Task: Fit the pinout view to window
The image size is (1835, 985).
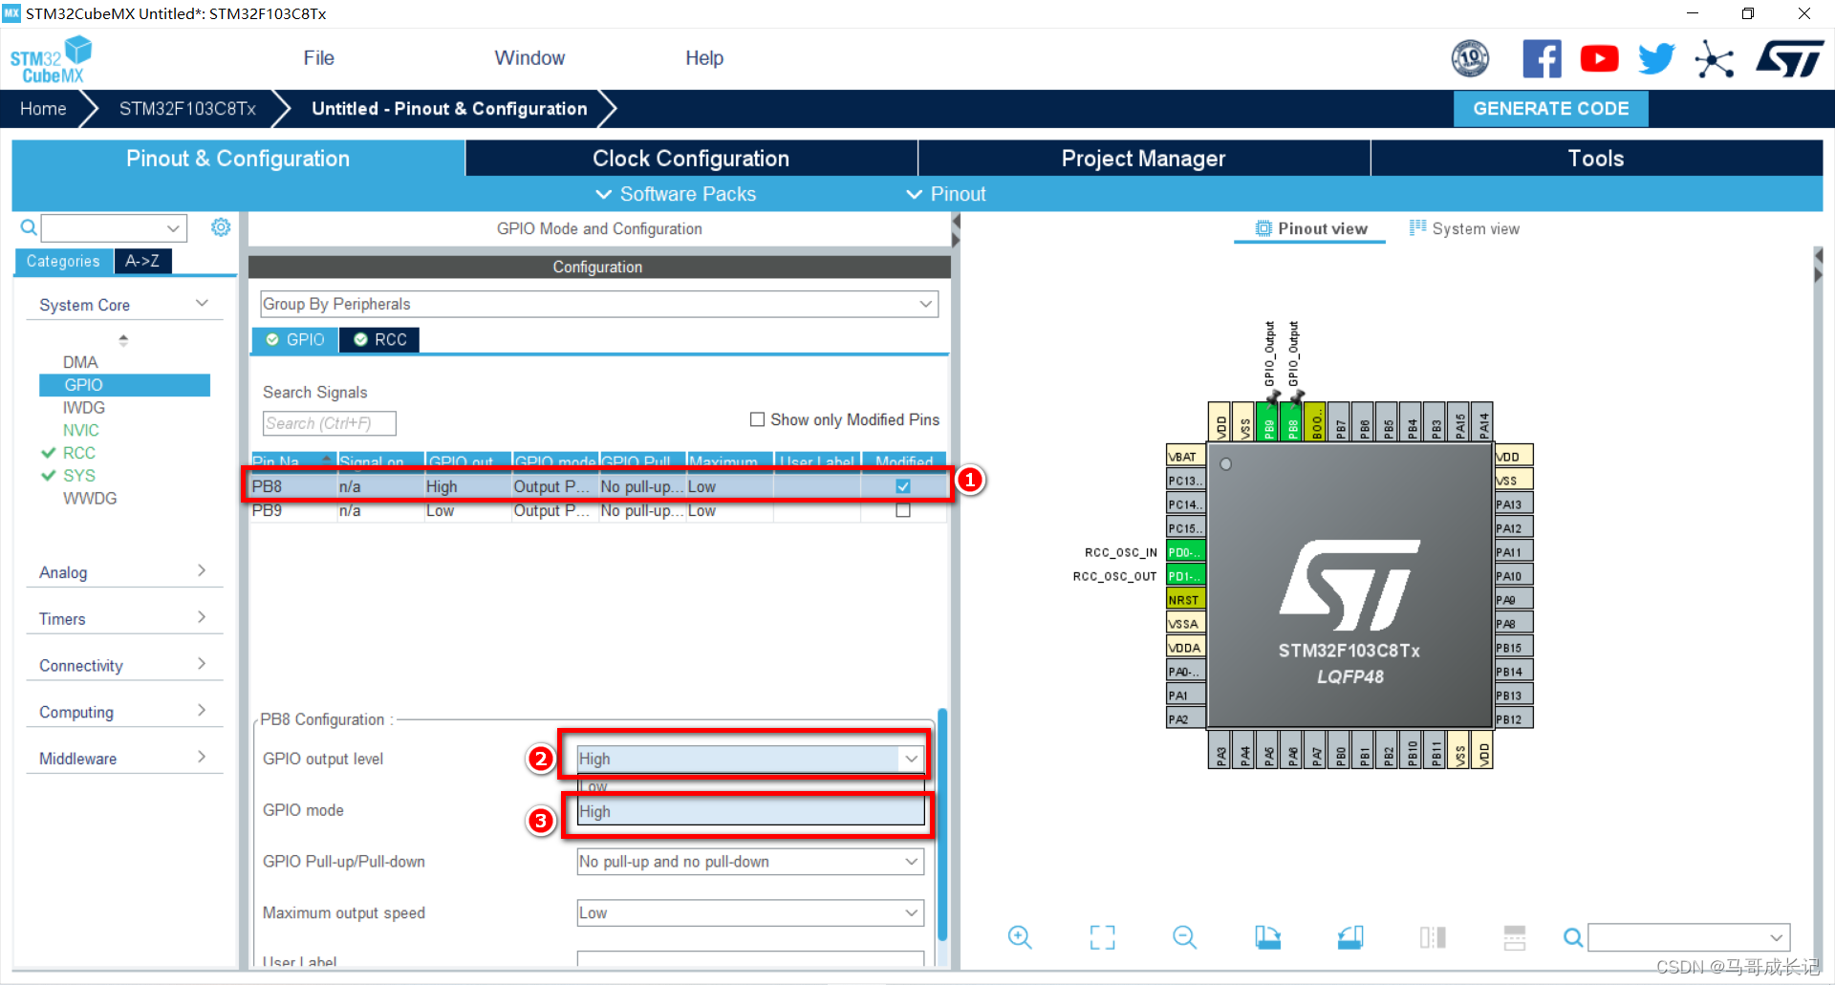Action: pos(1102,937)
